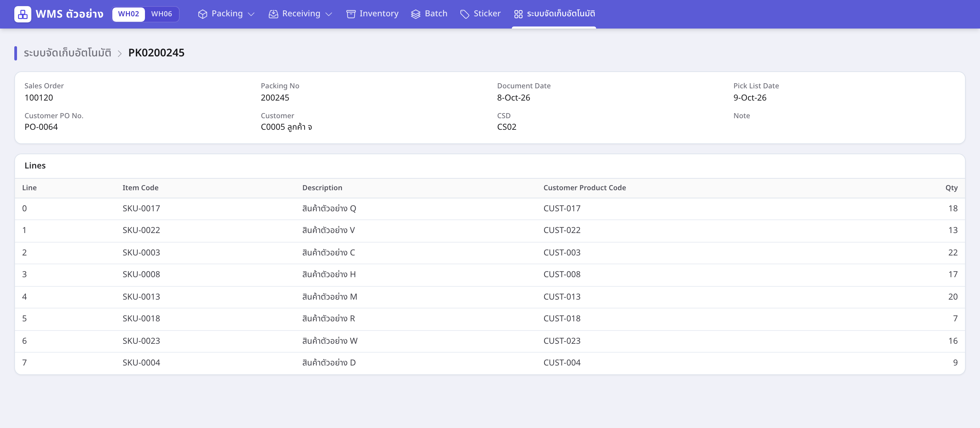Switch to warehouse WH02

(x=129, y=14)
